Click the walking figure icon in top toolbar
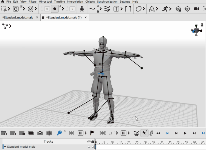Viewport: 206px width, 150px height. click(82, 9)
